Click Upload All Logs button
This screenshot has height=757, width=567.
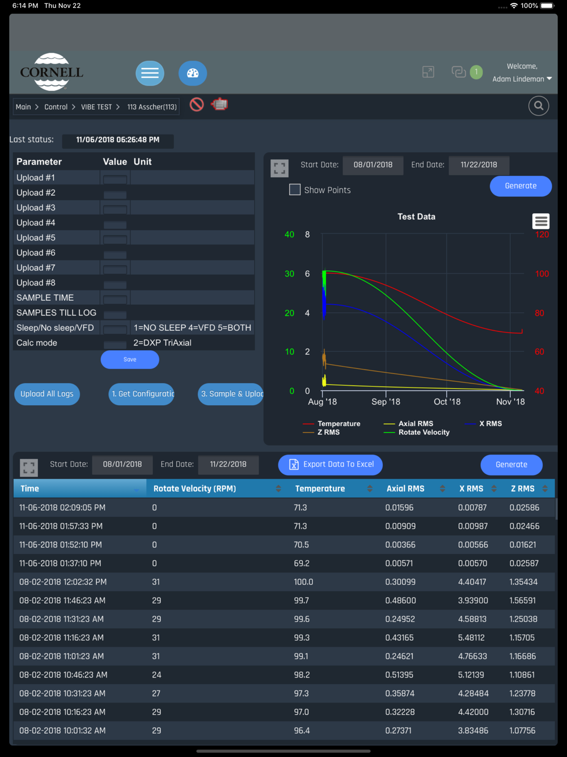point(47,394)
